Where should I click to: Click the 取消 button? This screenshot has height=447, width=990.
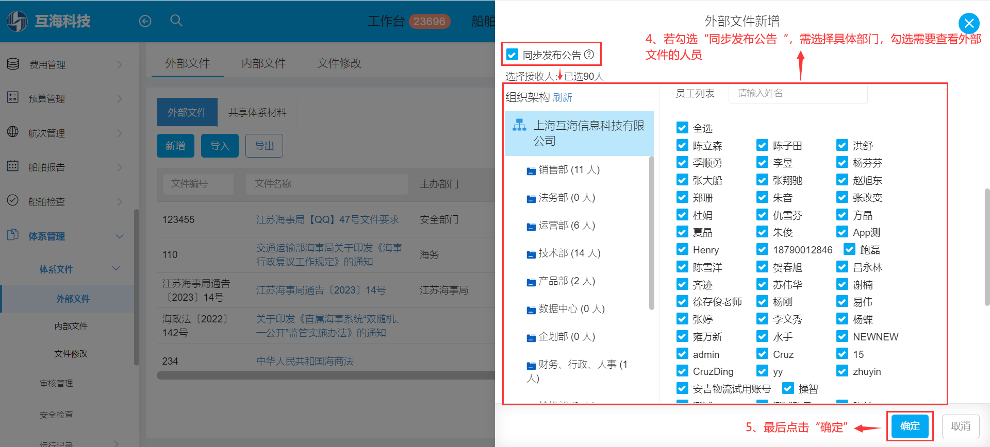click(961, 426)
